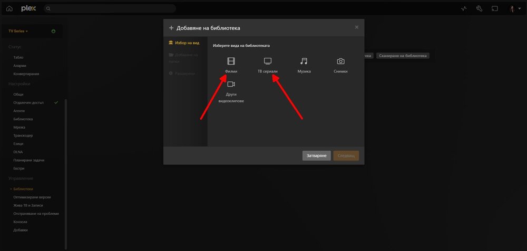Click Сканиране на библиотека button
527x251 pixels.
(x=403, y=56)
